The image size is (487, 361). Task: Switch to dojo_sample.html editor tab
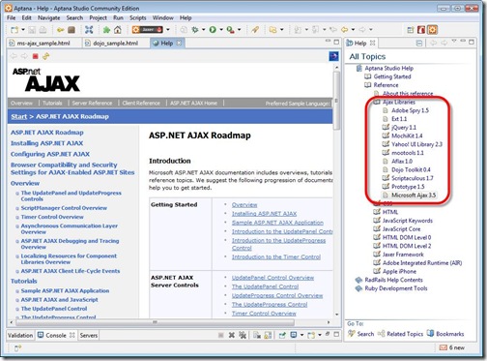pyautogui.click(x=115, y=44)
